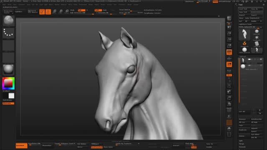Click the Scroll canvas icon on right shelf
The height and width of the screenshot is (150, 267).
(x=229, y=27)
